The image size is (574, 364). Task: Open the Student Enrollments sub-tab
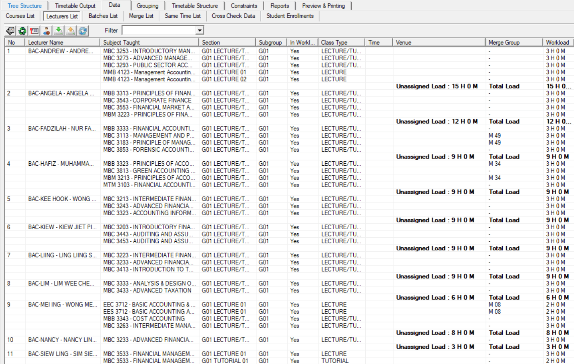(x=290, y=16)
